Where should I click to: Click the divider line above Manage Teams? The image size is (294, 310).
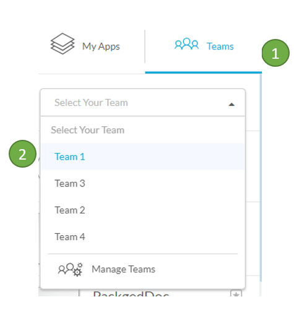pos(143,254)
